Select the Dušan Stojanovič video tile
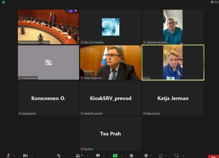 coord(110,62)
